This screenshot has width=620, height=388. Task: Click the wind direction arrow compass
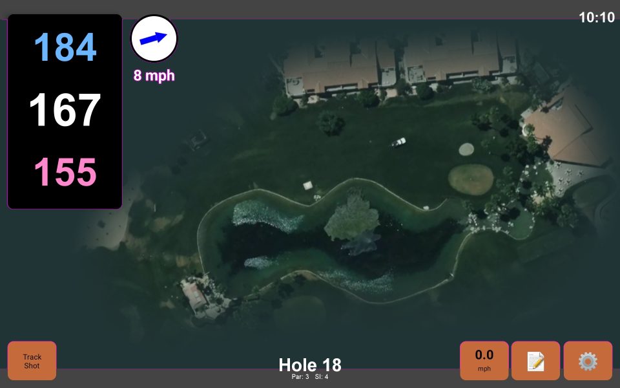point(154,38)
